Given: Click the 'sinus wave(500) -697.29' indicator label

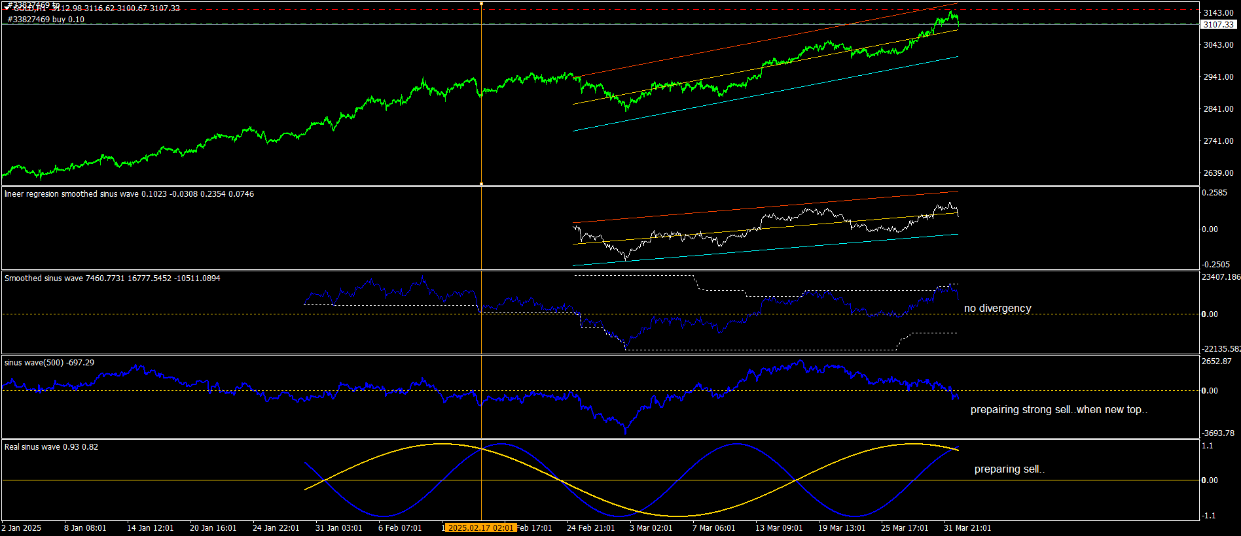Looking at the screenshot, I should (49, 363).
